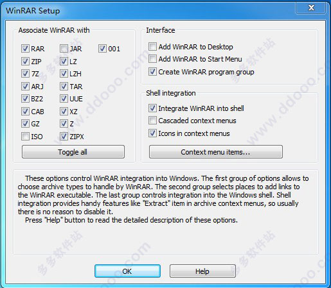Toggle the LZ file type checkbox

pyautogui.click(x=64, y=62)
